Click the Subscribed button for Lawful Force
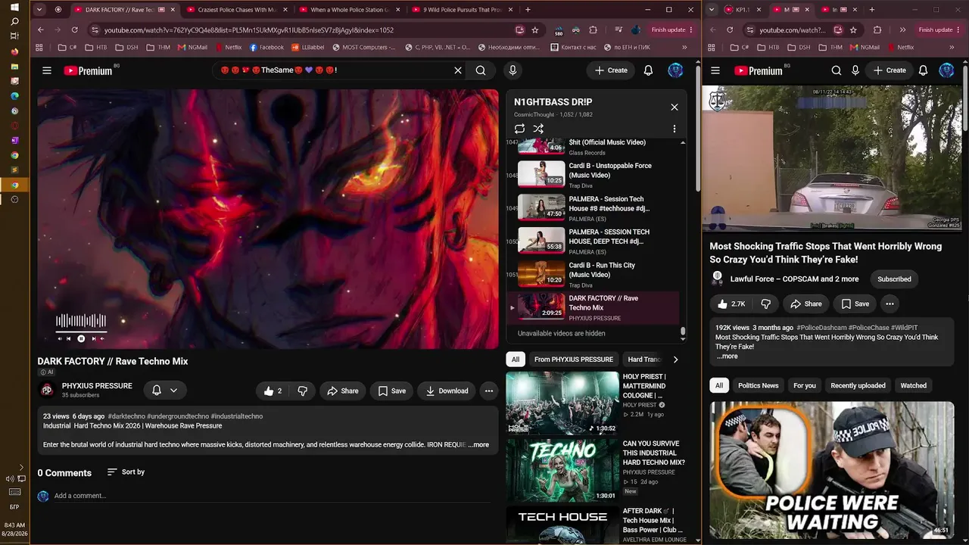The image size is (969, 545). point(894,279)
